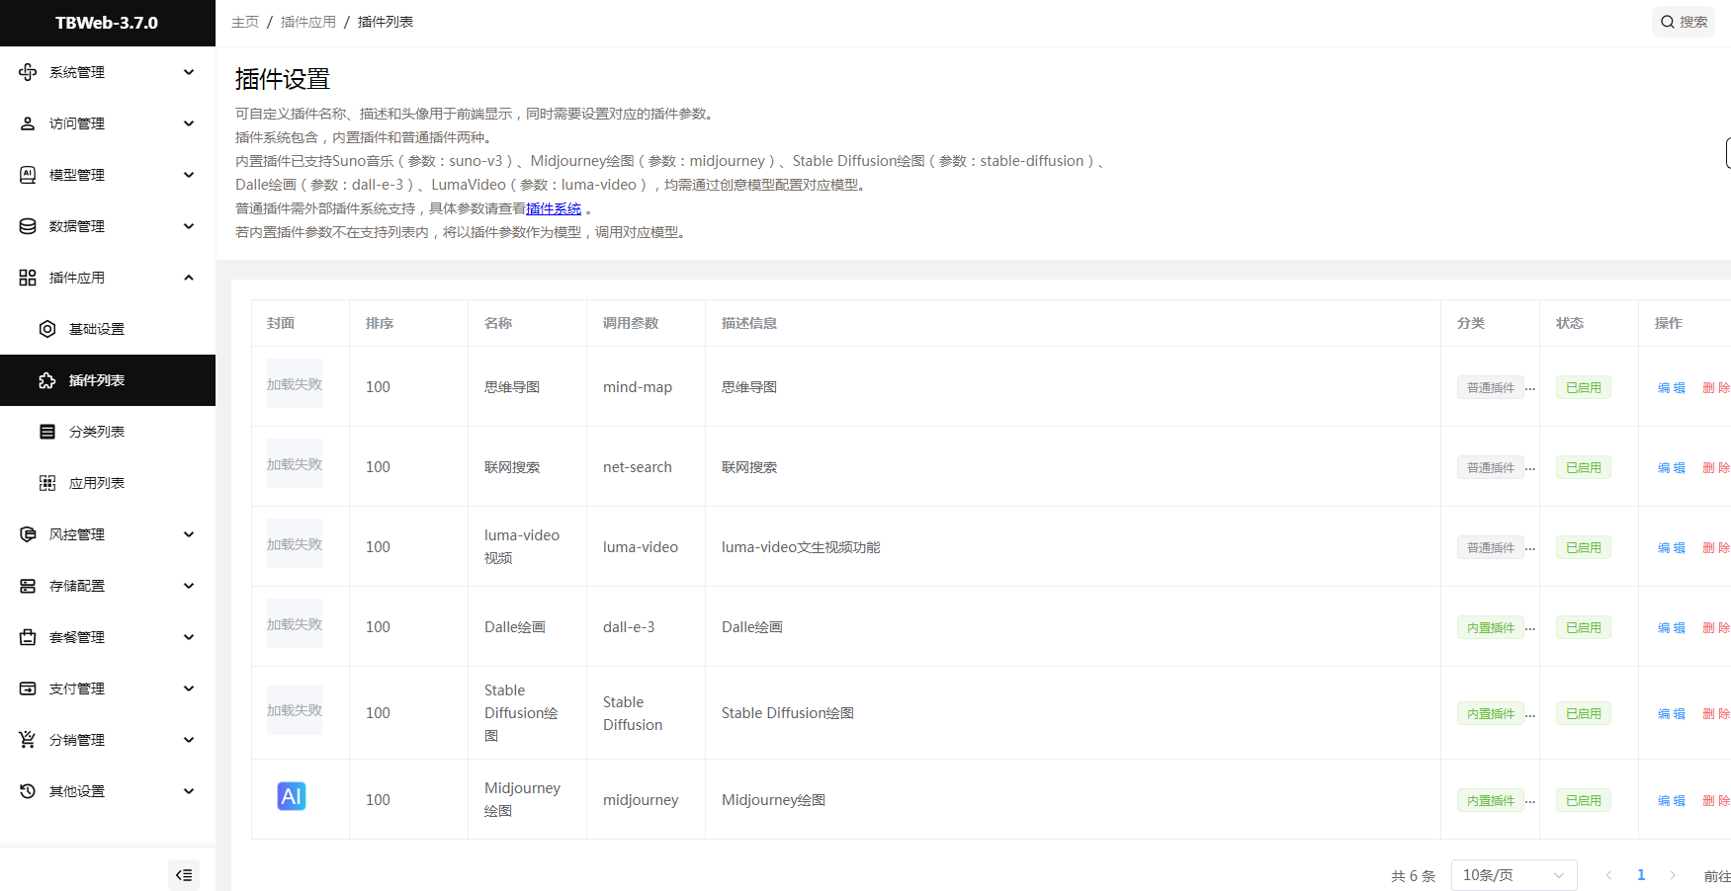Click the TBWeb-3.7.0 logo title

pos(107,23)
